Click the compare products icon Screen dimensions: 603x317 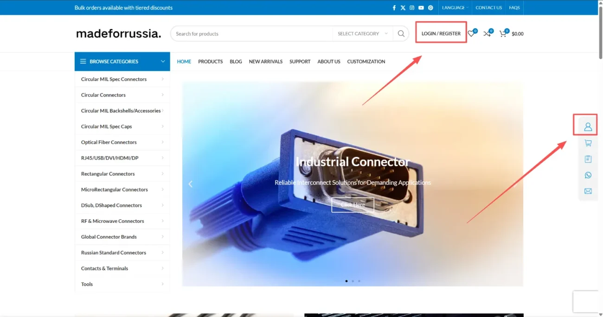click(x=487, y=34)
